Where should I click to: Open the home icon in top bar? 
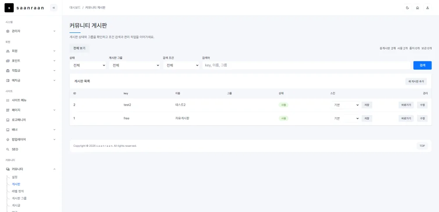[417, 8]
